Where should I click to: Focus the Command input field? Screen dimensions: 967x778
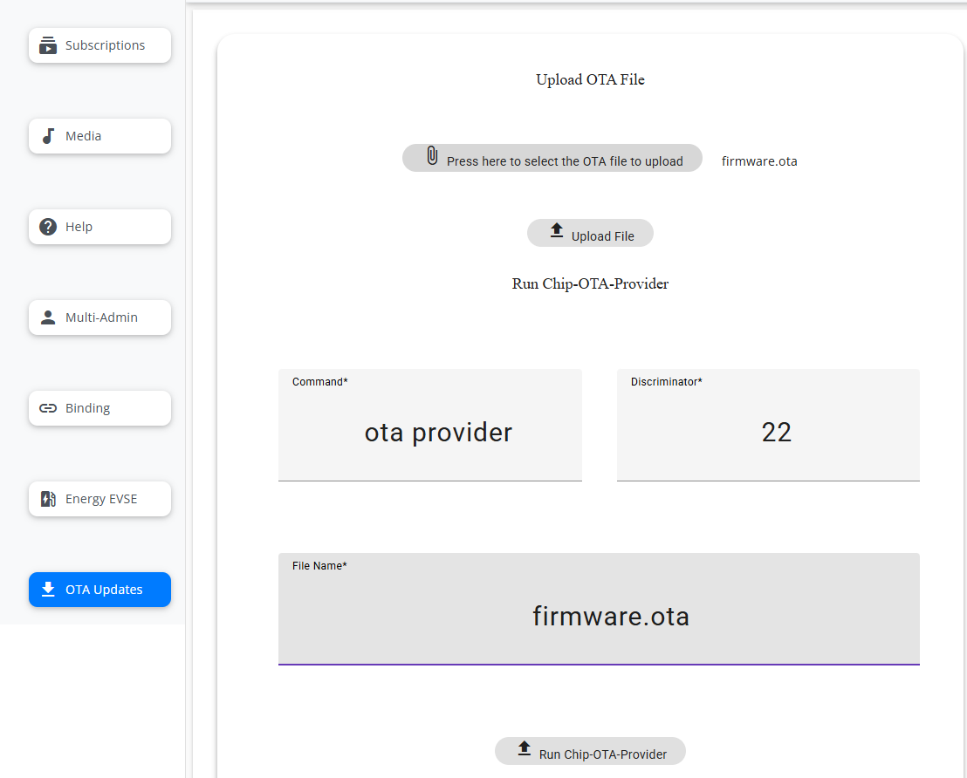(429, 433)
